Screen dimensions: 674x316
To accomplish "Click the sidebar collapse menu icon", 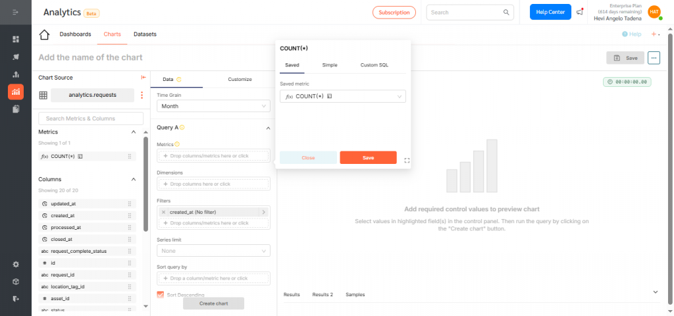I will click(x=16, y=13).
